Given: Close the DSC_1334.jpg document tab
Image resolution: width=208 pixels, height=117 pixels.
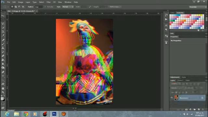Looking at the screenshot, I should 37,11.
